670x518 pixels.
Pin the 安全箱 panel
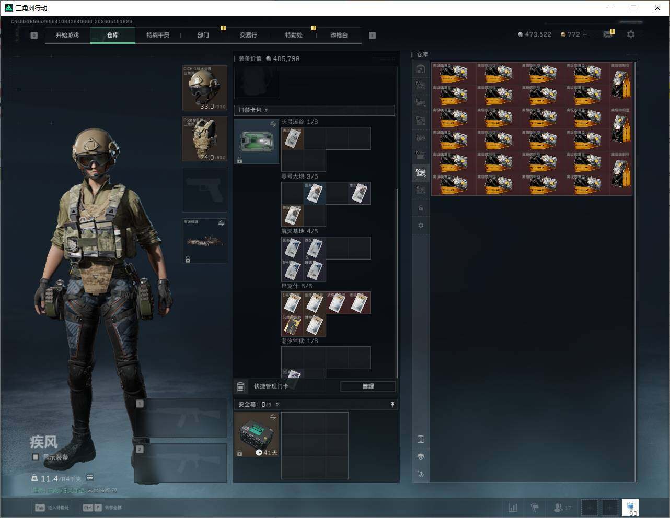[392, 404]
